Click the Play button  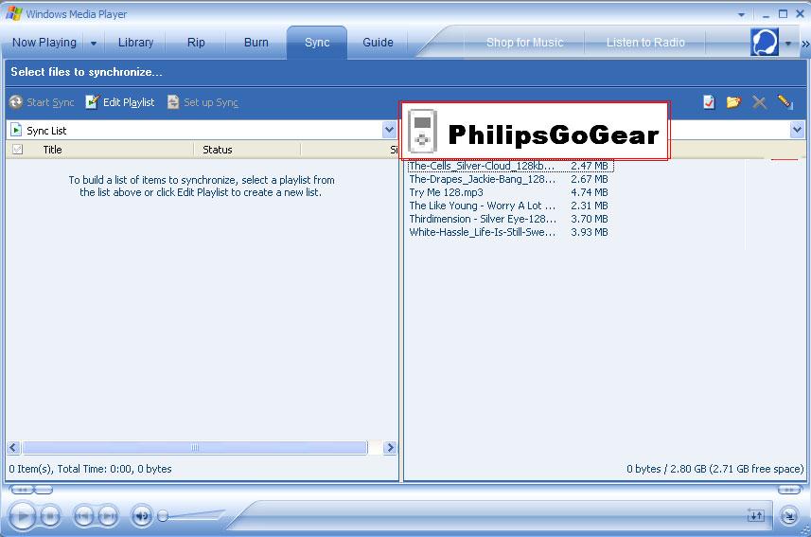(23, 516)
